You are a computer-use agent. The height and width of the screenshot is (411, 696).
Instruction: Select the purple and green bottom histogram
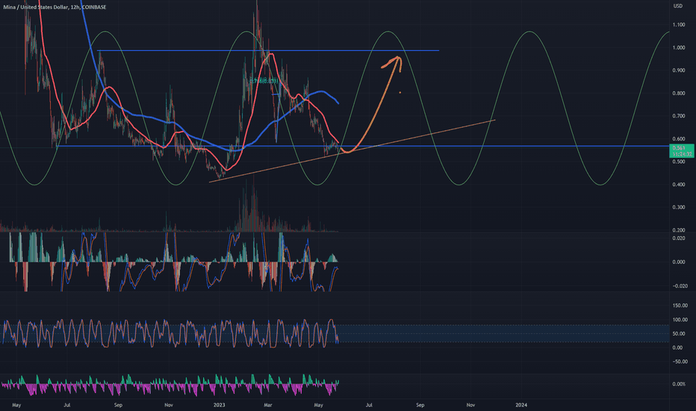pyautogui.click(x=170, y=385)
